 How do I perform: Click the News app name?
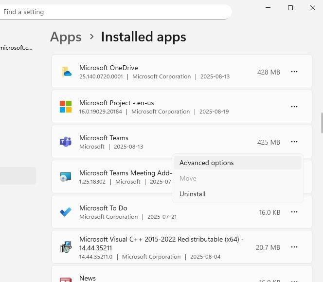point(88,278)
